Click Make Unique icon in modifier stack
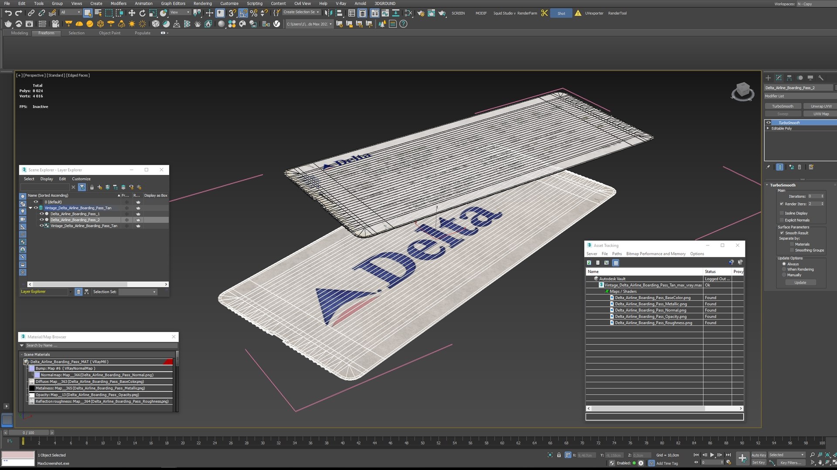 coord(791,167)
